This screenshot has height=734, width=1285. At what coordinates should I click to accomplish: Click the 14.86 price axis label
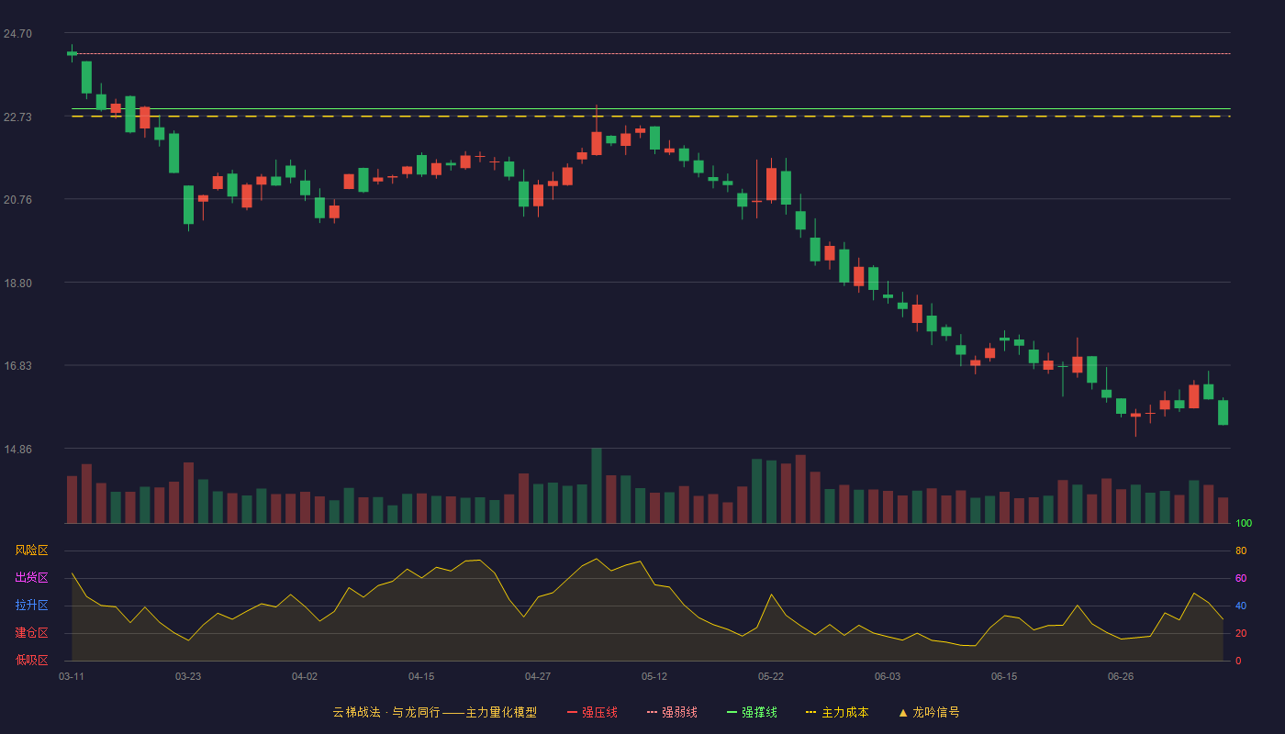pyautogui.click(x=17, y=450)
